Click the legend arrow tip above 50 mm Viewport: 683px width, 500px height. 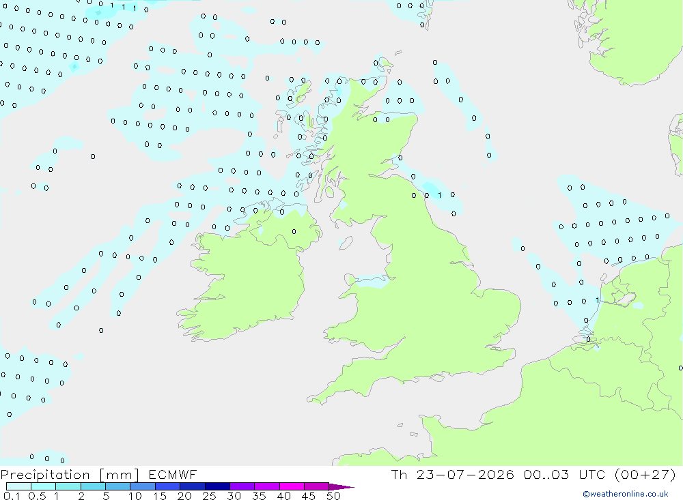tap(341, 487)
